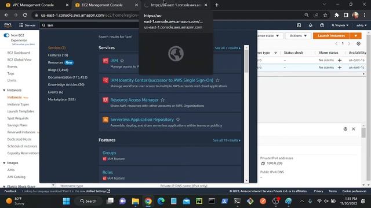See all 7 service results
This screenshot has height=208, width=371.
coord(228,48)
